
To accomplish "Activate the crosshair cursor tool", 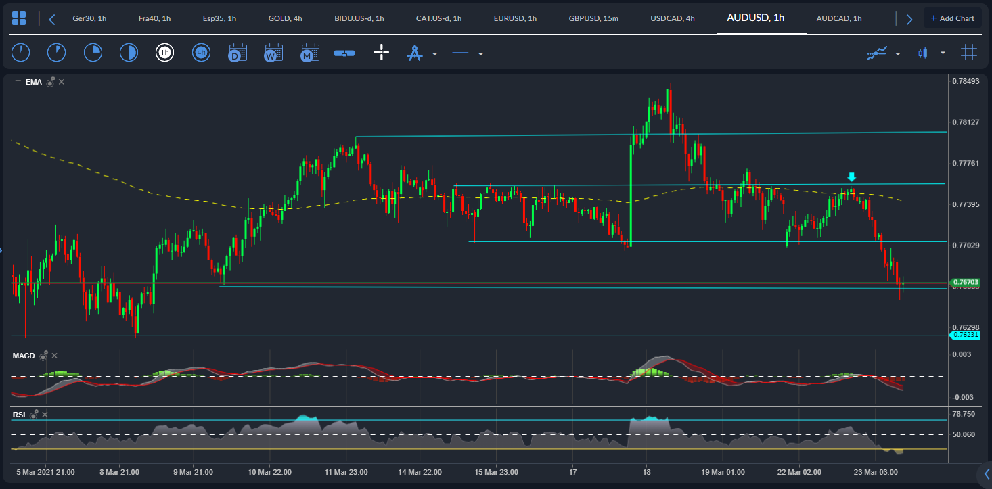I will tap(382, 52).
